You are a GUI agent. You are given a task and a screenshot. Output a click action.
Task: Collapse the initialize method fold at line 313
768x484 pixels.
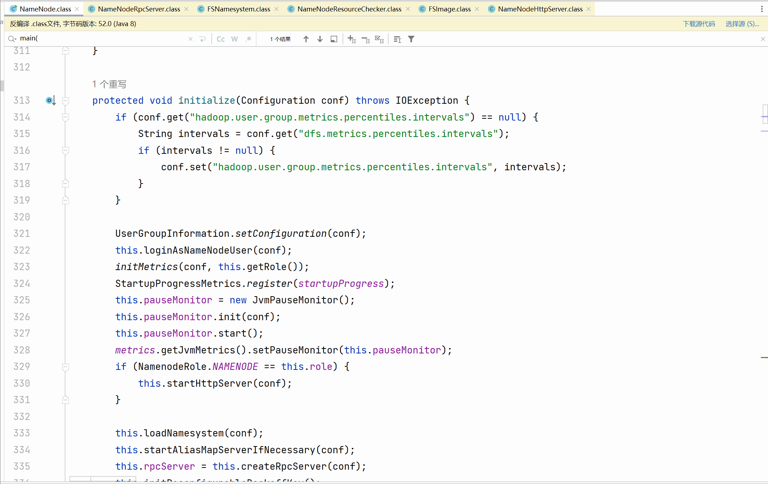click(65, 101)
